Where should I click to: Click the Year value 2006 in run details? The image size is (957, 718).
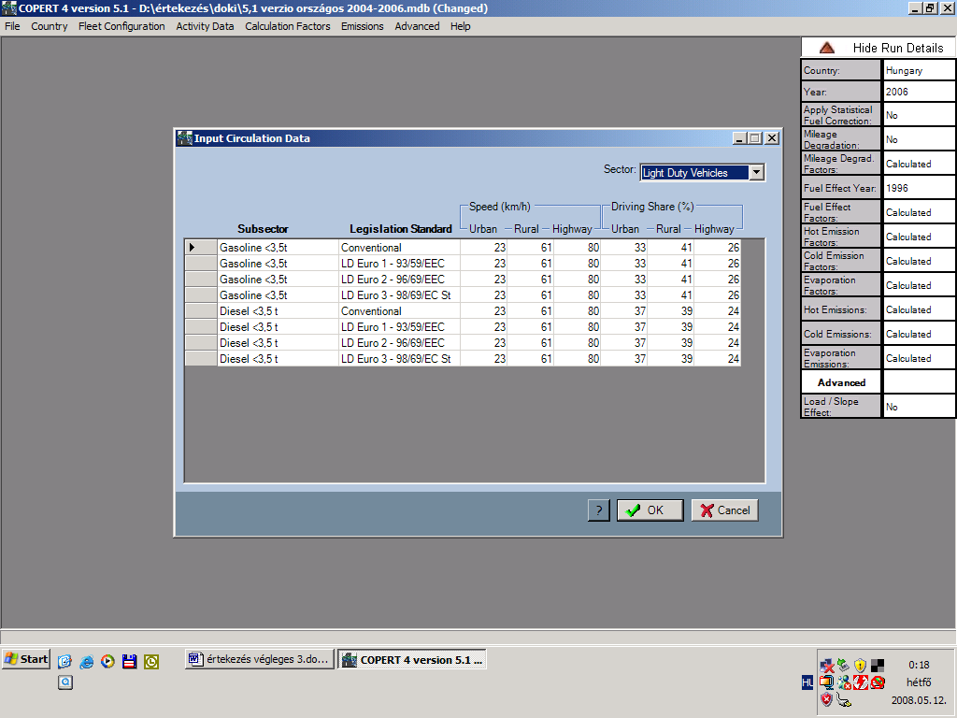pyautogui.click(x=919, y=92)
